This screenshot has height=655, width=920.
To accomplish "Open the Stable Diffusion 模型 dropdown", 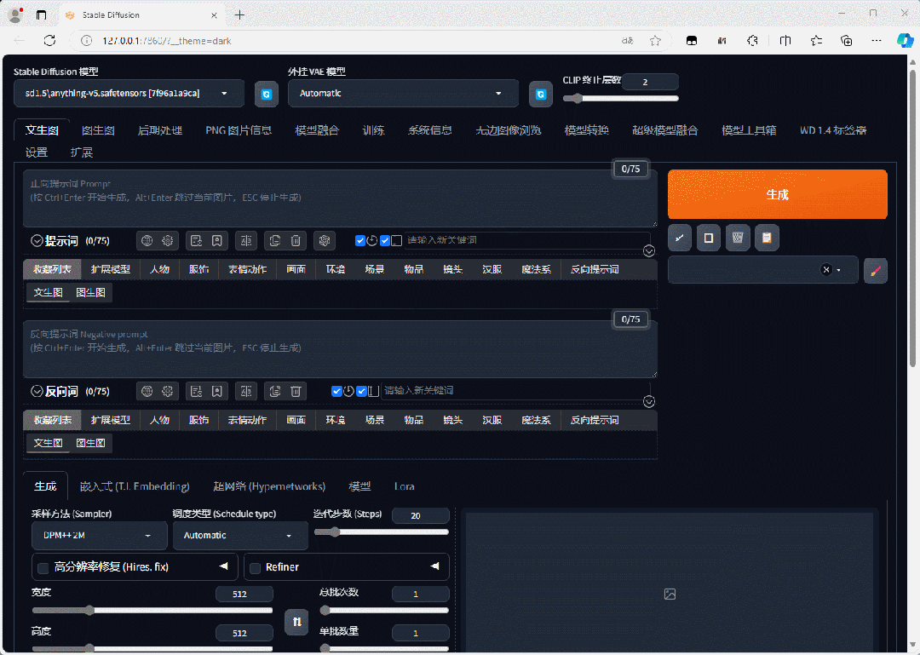I will pos(129,94).
